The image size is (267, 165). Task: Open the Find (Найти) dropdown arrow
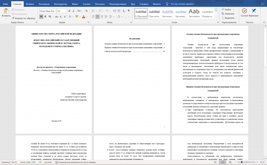tap(233, 10)
